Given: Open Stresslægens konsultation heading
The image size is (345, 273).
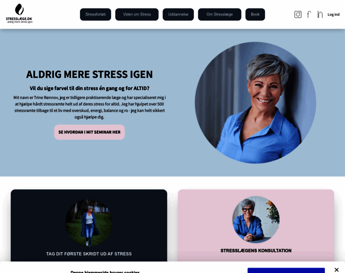Looking at the screenshot, I should tap(256, 251).
